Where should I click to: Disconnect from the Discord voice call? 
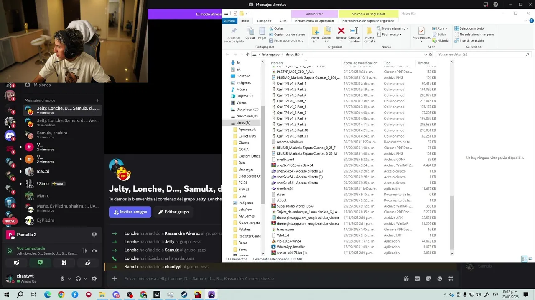pos(94,250)
